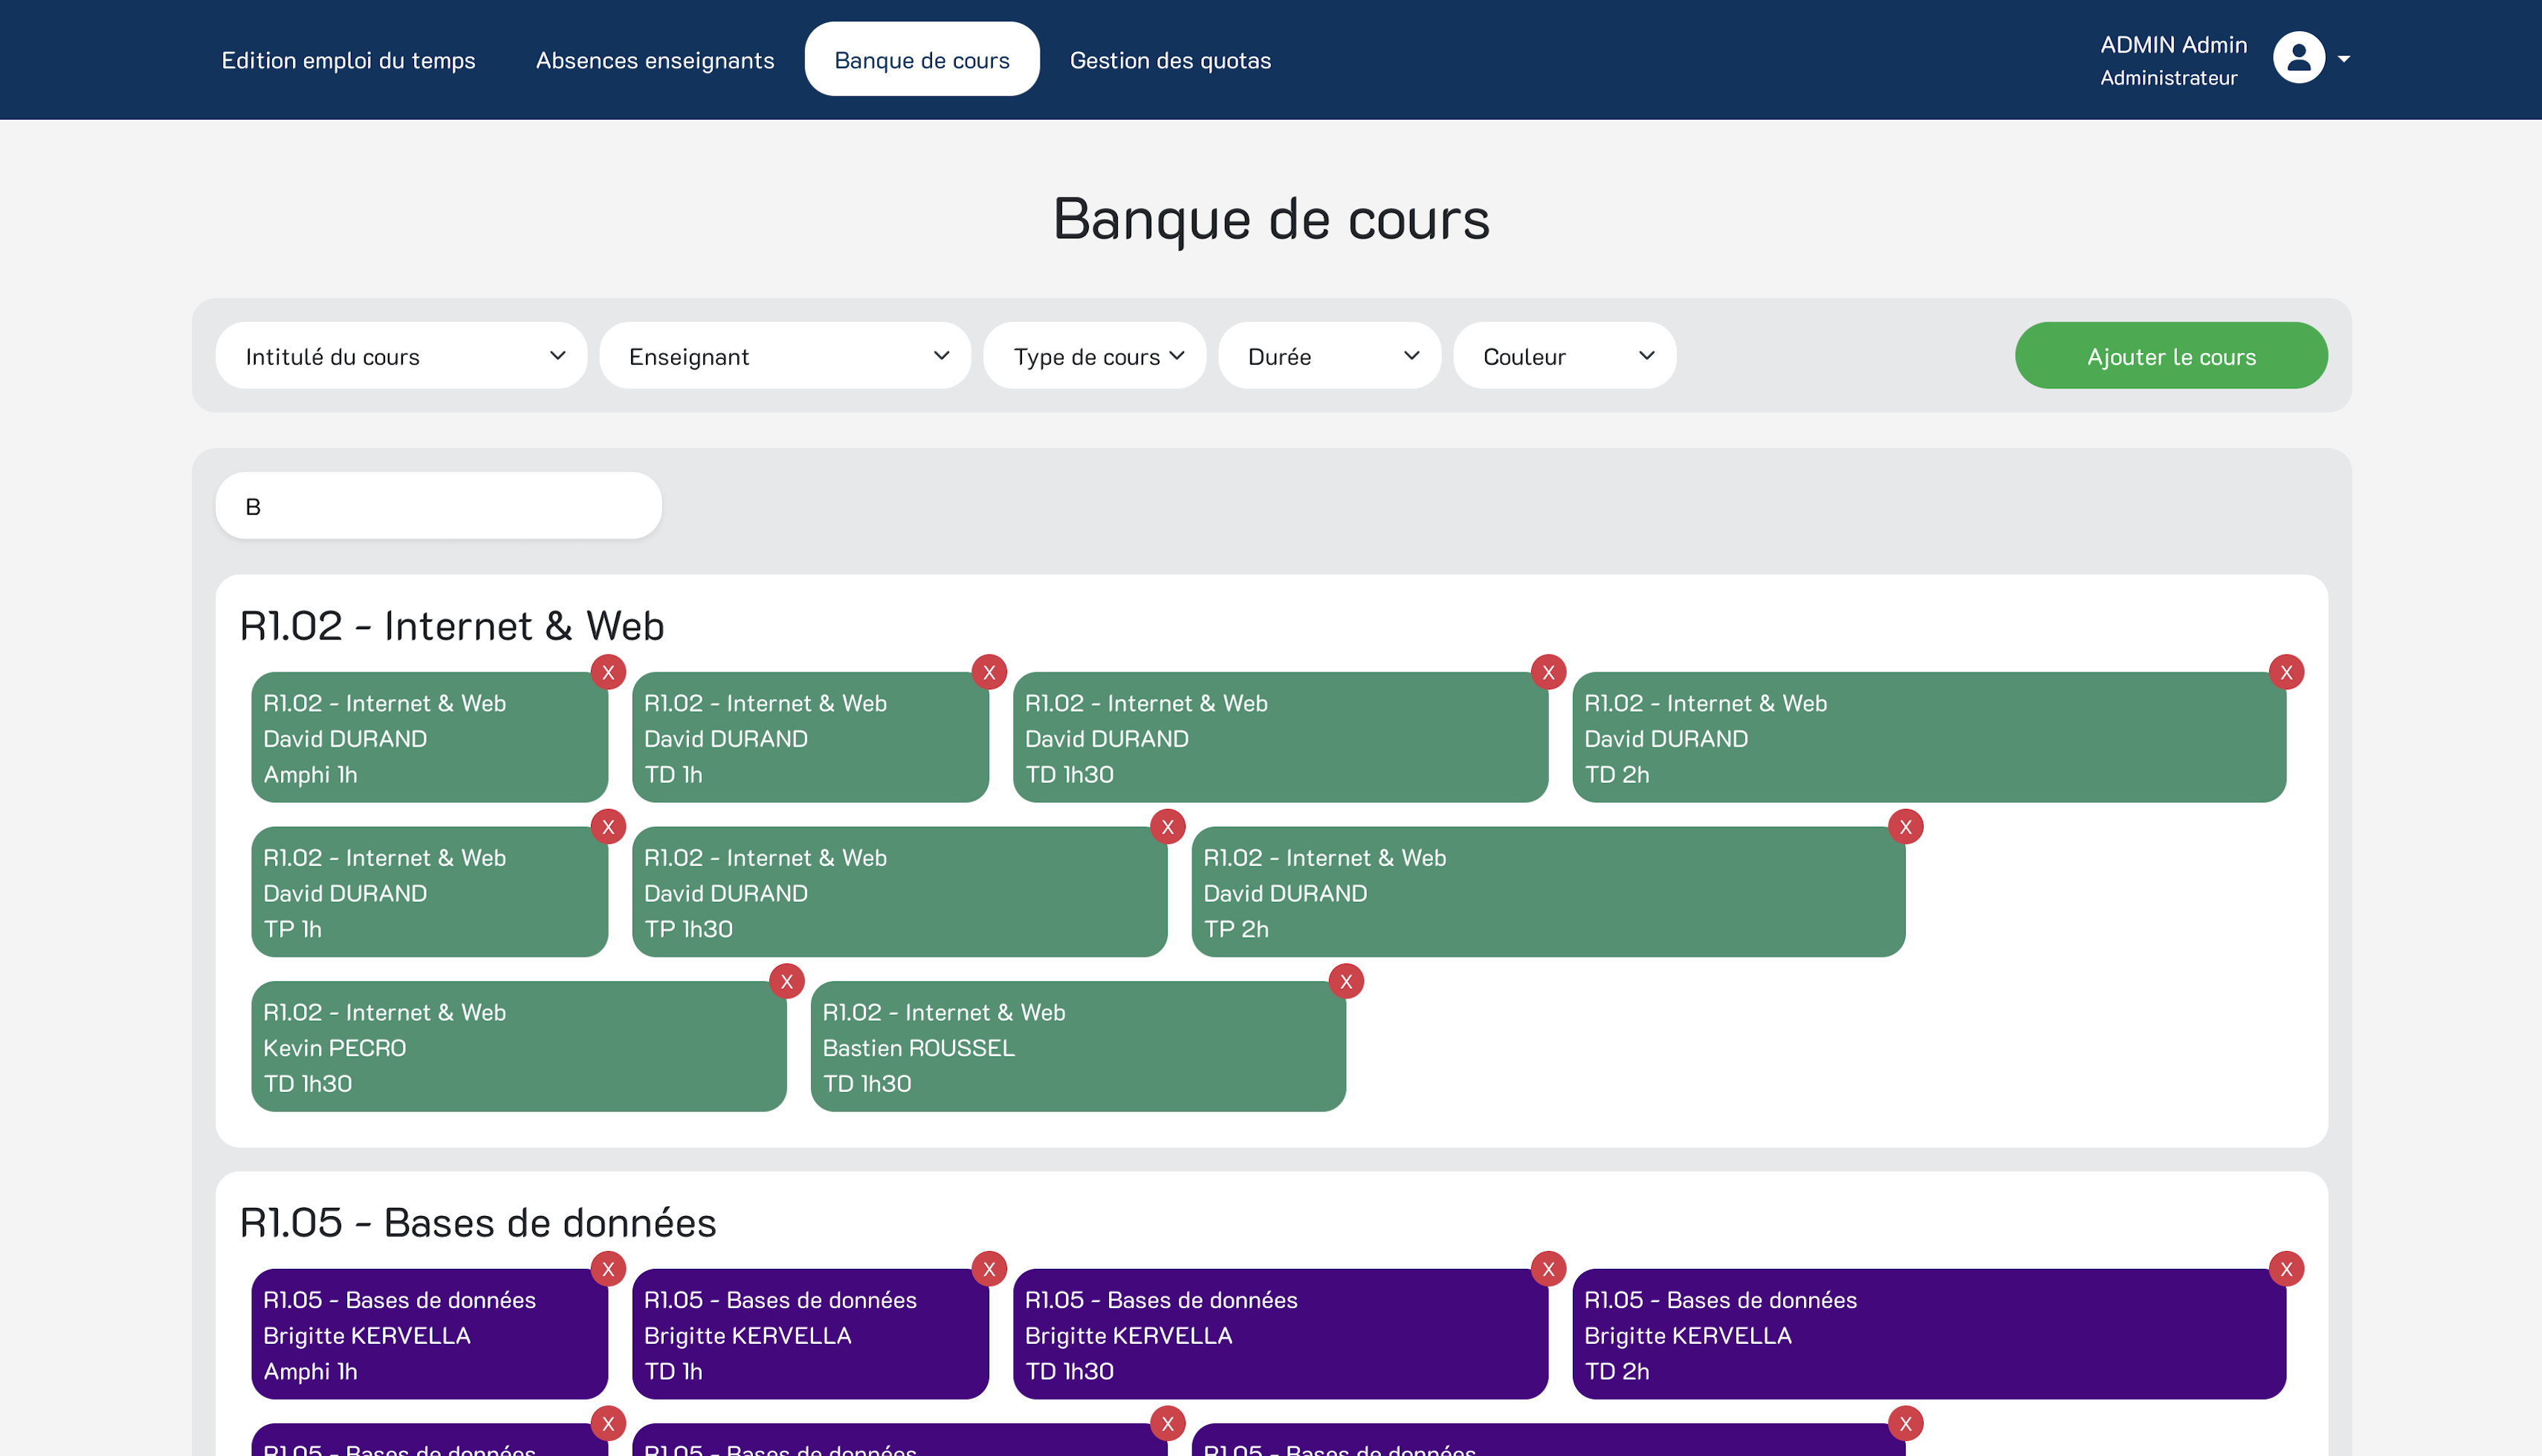2542x1456 pixels.
Task: Select the R1.02 David DURAND TP 2h card
Action: coord(1547,892)
